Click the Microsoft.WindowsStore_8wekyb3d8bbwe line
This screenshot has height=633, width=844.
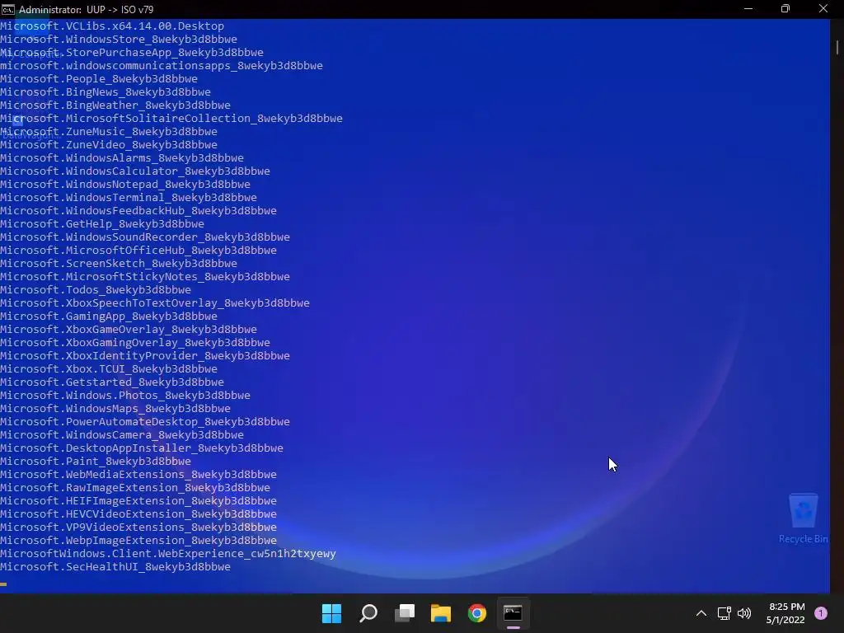coord(119,40)
